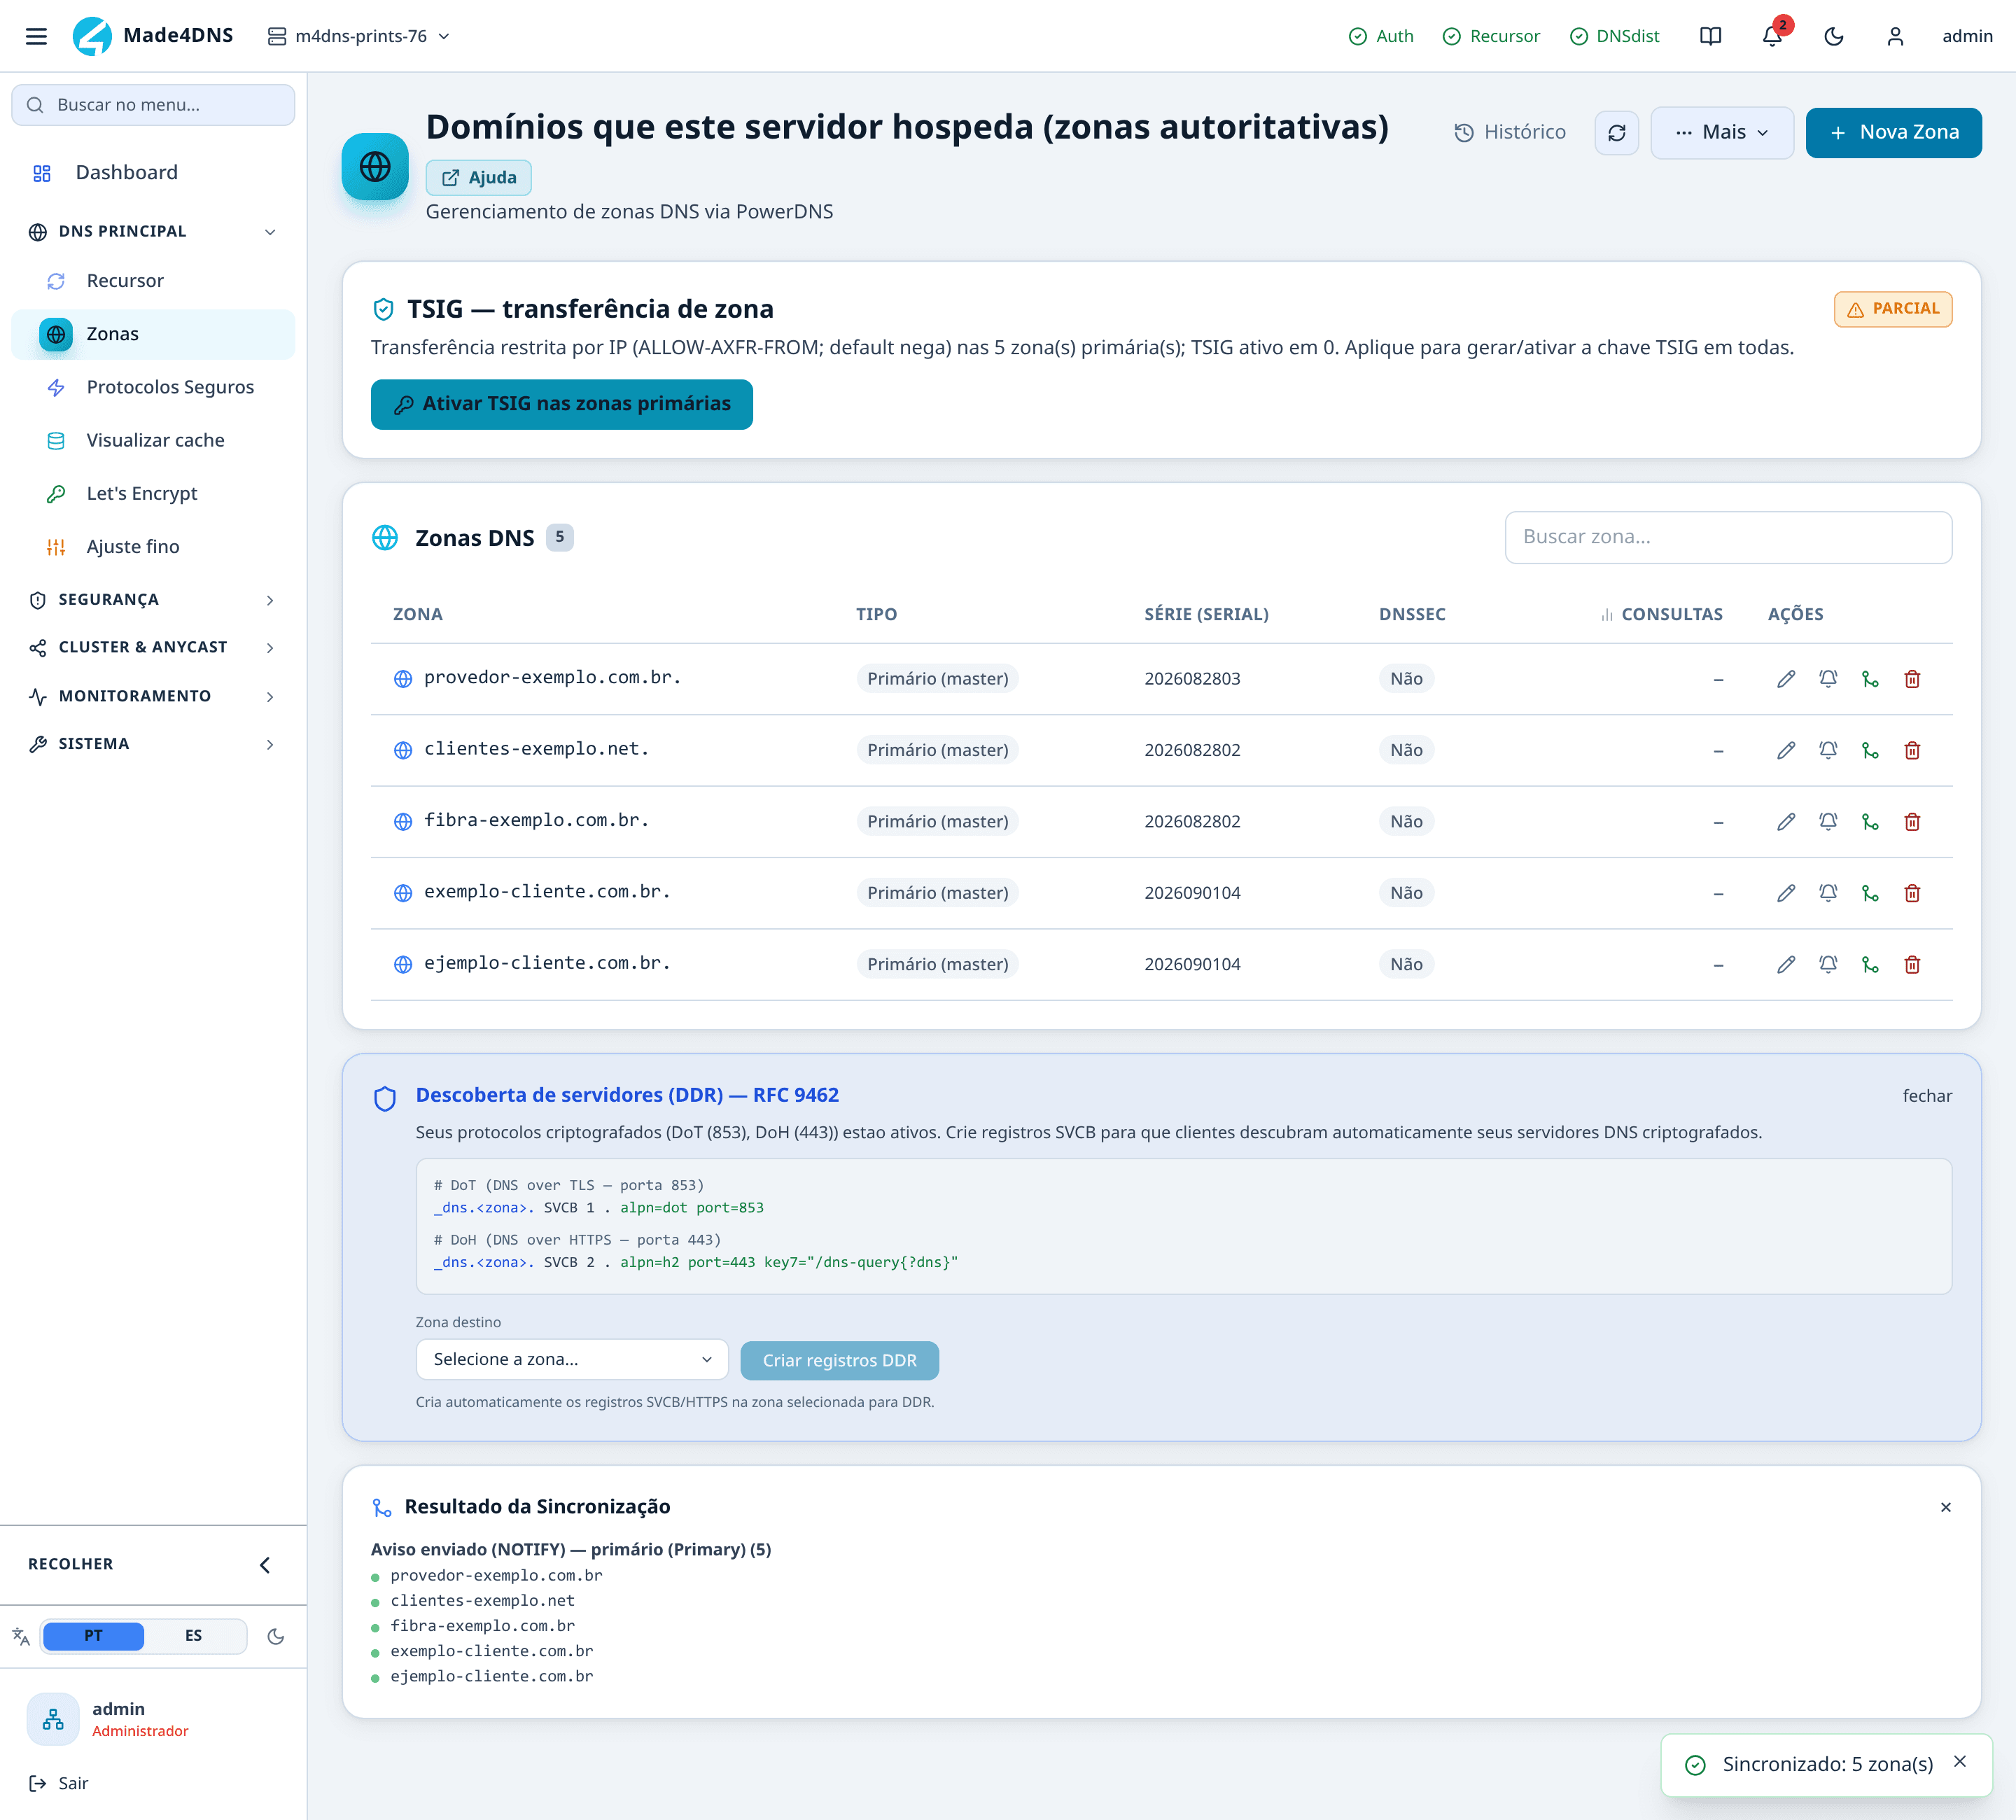
Task: Toggle sidebar dark mode moon icon
Action: pos(276,1636)
